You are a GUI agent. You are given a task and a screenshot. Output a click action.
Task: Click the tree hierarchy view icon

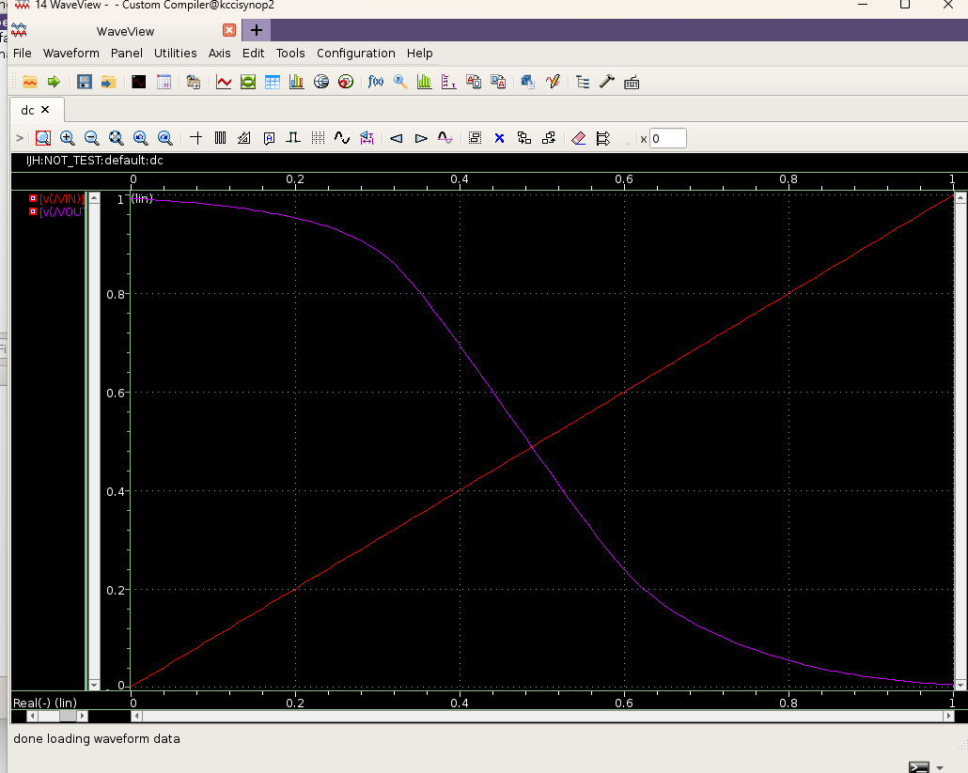tap(582, 82)
